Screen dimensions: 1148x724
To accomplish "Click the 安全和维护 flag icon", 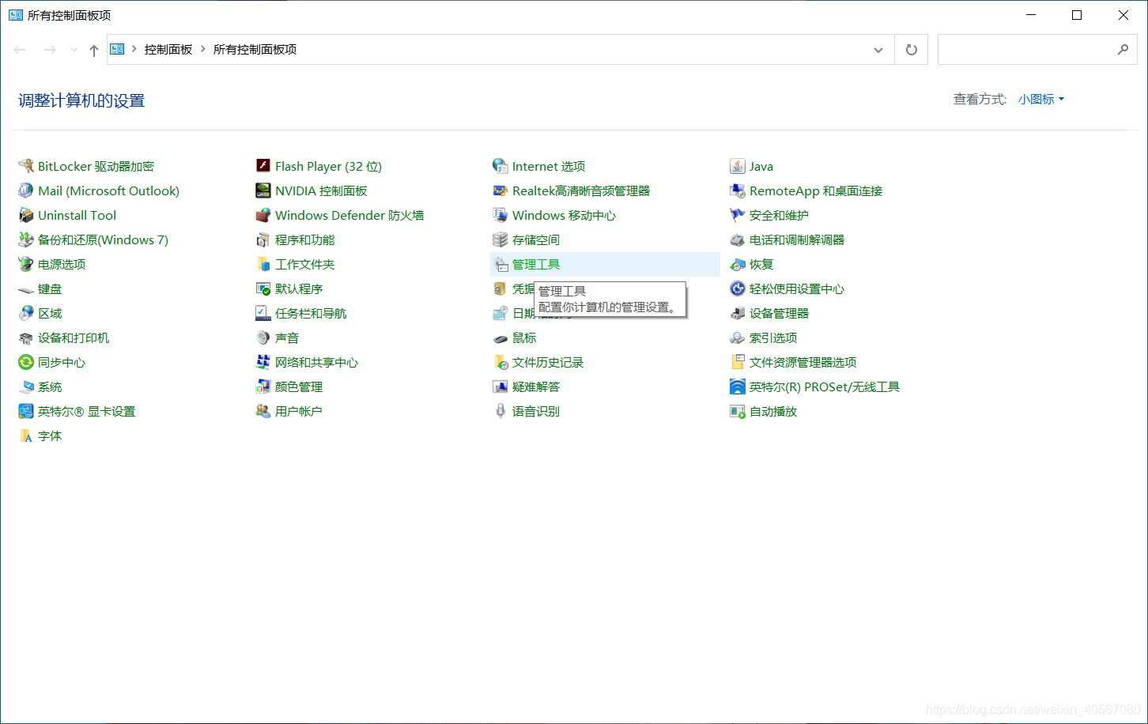I will [x=738, y=215].
